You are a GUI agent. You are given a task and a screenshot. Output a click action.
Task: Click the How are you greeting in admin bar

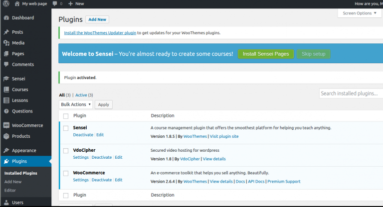tap(369, 3)
